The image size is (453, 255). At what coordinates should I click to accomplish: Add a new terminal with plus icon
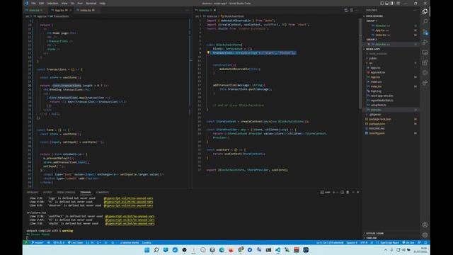click(x=333, y=192)
